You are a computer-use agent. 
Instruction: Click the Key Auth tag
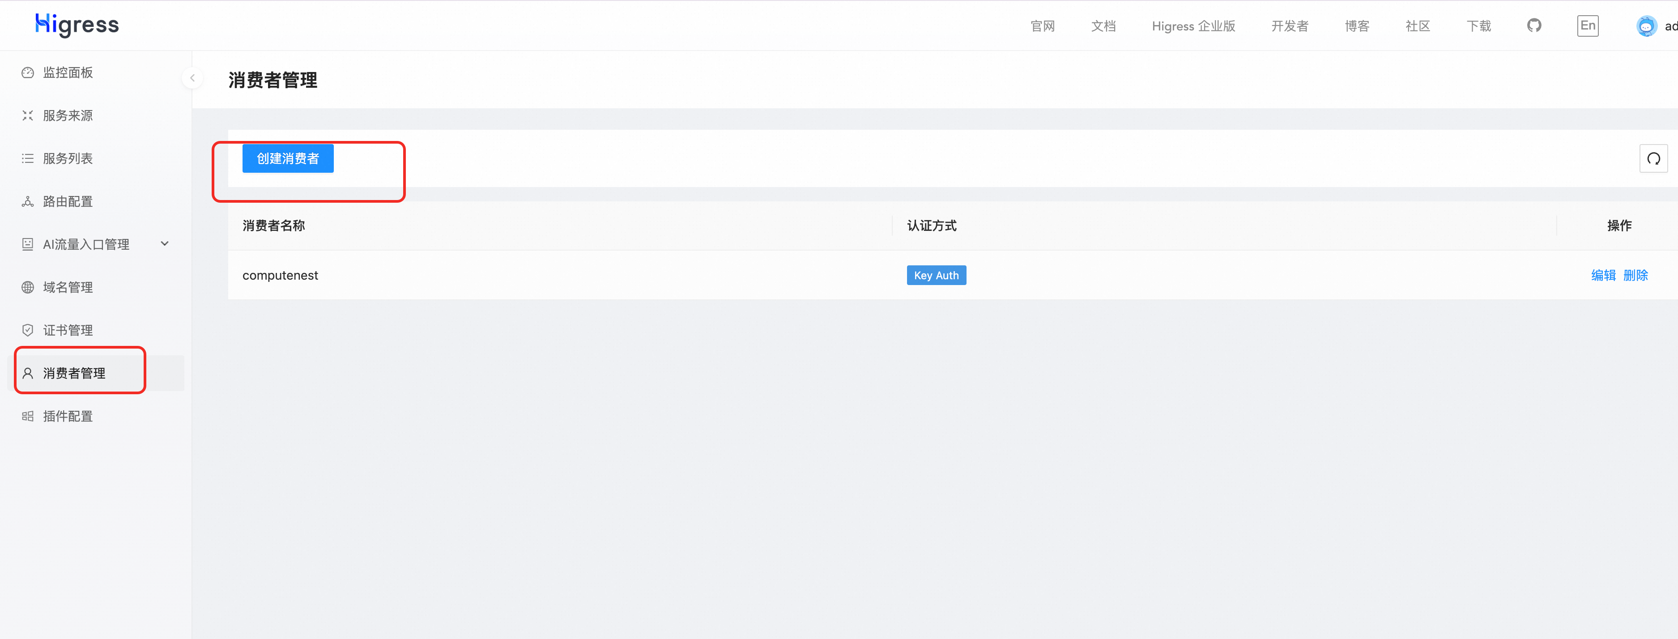(935, 275)
